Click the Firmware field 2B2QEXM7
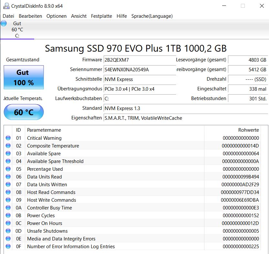The image size is (269, 254). pos(140,60)
